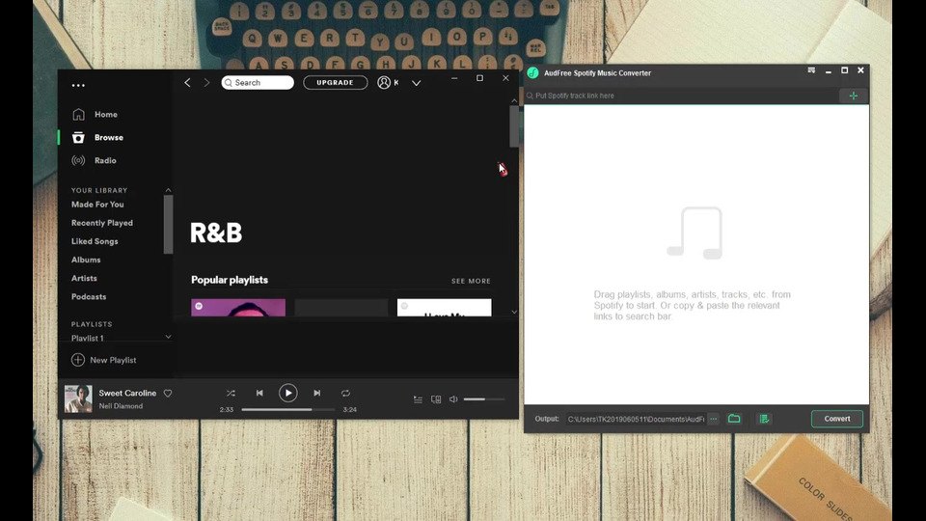Open Playlist 1
Screen dimensions: 926x521
click(x=88, y=338)
